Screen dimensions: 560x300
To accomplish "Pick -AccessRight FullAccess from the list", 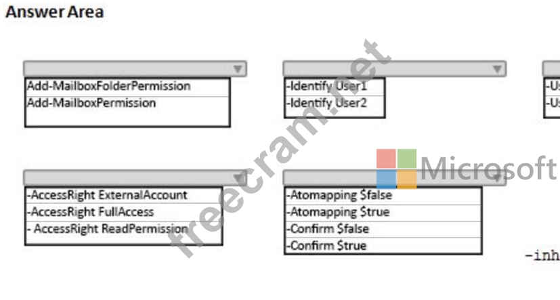I will pos(91,212).
